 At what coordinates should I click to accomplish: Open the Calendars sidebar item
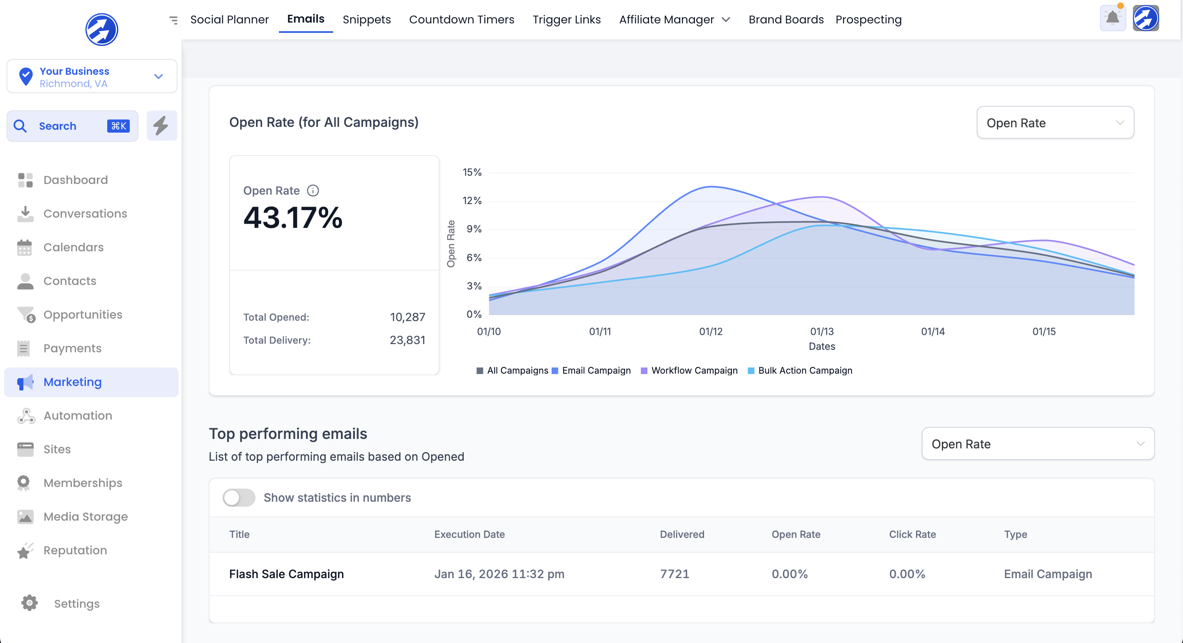click(74, 247)
